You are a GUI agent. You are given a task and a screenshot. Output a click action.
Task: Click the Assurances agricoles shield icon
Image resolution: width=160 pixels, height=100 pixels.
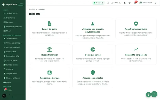tap(93, 72)
